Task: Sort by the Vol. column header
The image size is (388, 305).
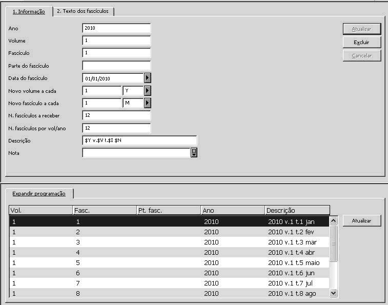Action: point(40,211)
